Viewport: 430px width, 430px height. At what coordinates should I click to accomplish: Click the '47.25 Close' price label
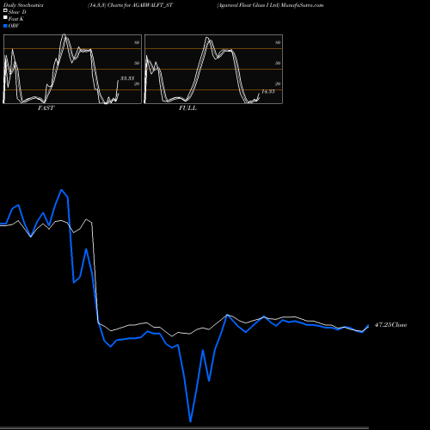(x=390, y=325)
